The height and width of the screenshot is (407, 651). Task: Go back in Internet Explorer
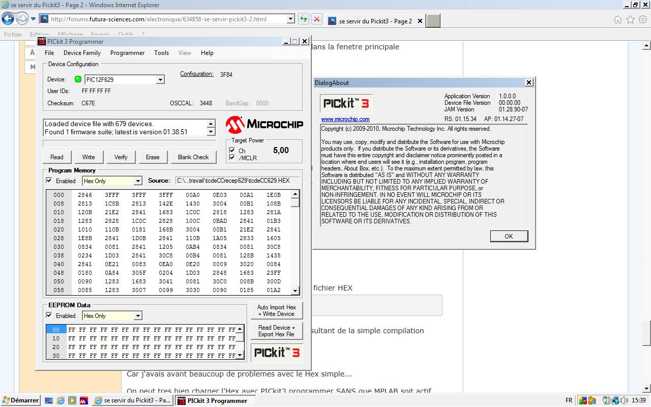tap(8, 19)
